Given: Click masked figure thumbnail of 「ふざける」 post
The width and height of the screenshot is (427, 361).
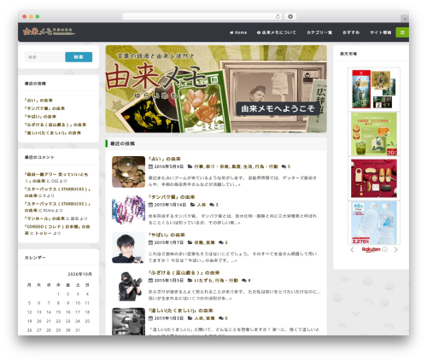Looking at the screenshot, I should 128,286.
